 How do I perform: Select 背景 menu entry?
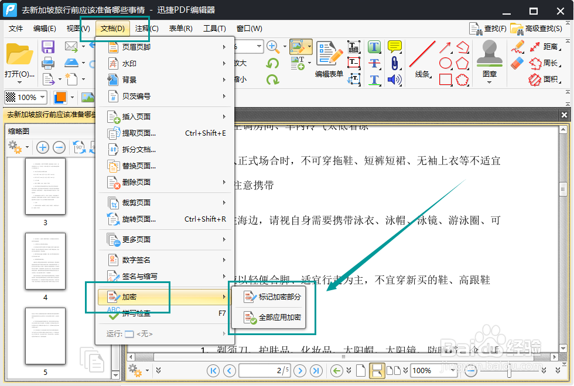click(x=166, y=80)
